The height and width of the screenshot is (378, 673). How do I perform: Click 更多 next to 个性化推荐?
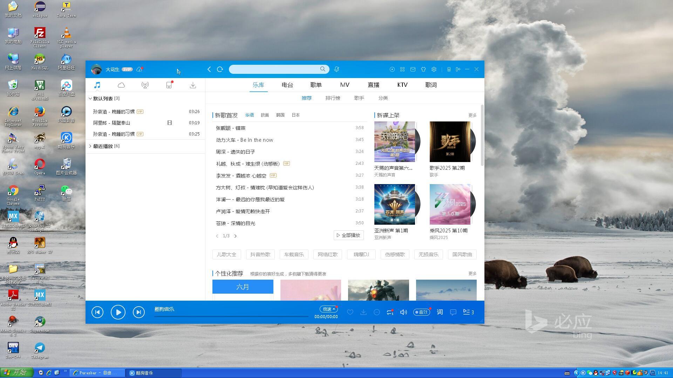click(472, 273)
